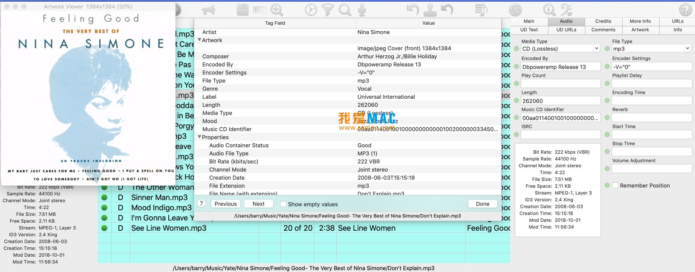Click the plain magnifying glass search icon
695x272 pixels.
pyautogui.click(x=345, y=9)
